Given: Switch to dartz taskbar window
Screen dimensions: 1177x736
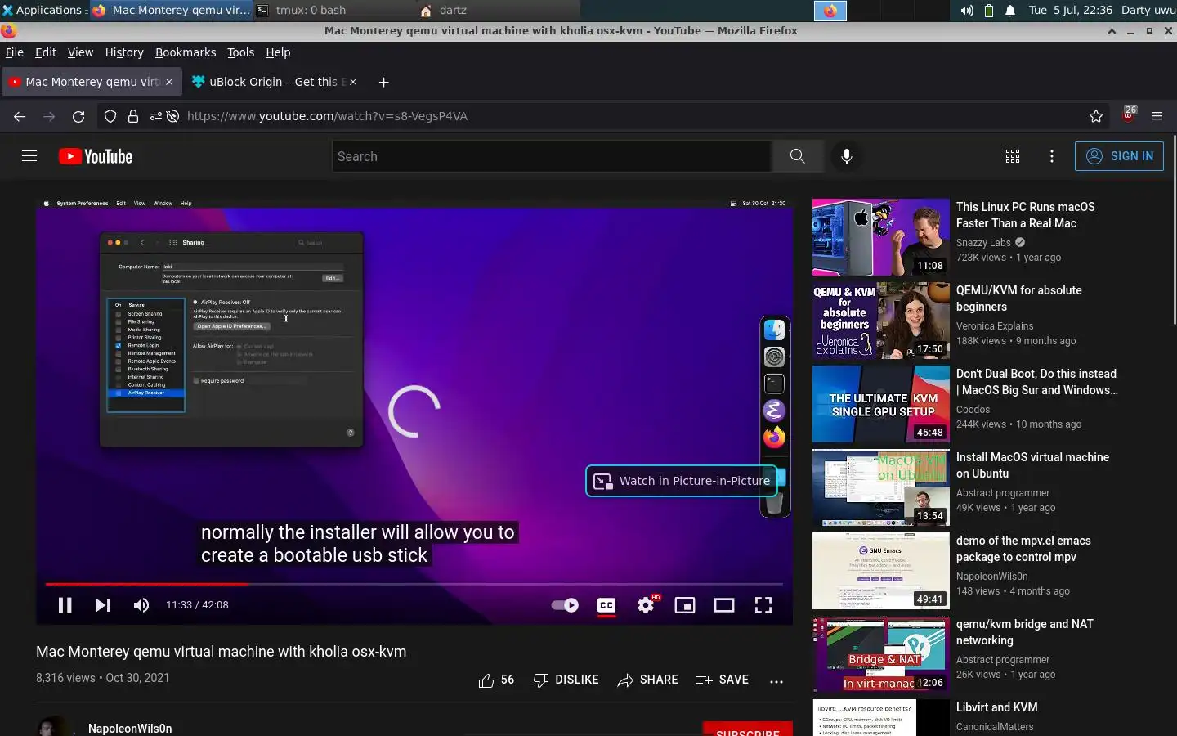Looking at the screenshot, I should pos(497,10).
